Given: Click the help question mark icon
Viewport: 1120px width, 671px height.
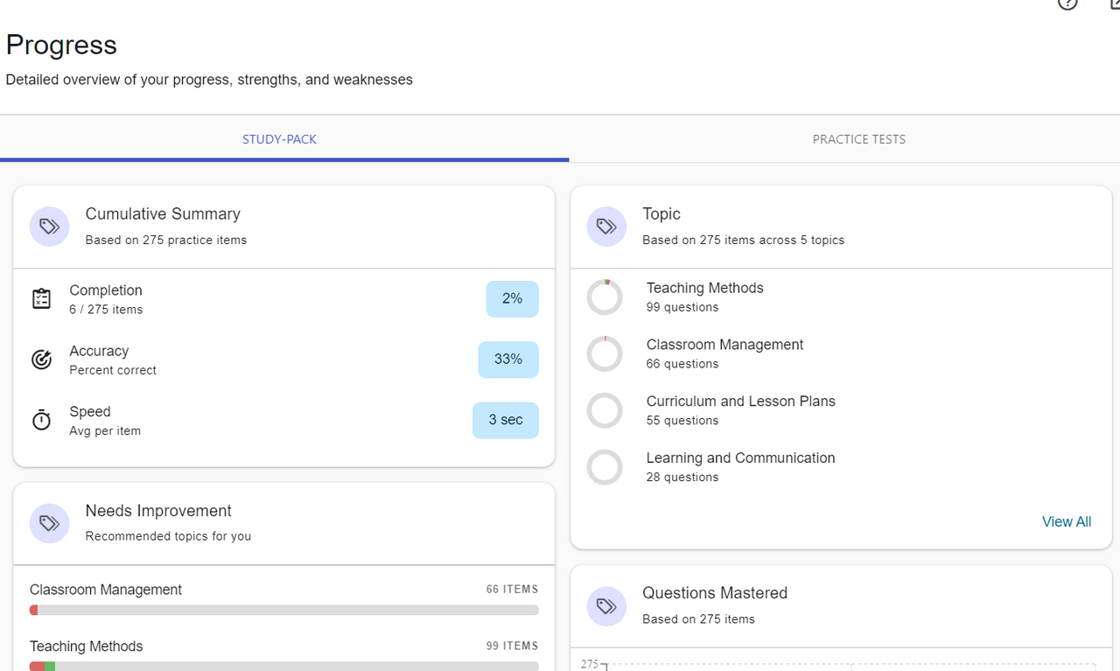Looking at the screenshot, I should pyautogui.click(x=1067, y=3).
